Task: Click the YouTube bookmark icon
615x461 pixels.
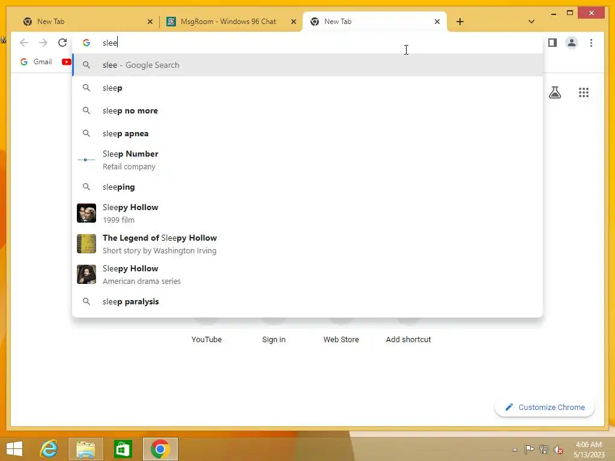Action: click(x=66, y=62)
